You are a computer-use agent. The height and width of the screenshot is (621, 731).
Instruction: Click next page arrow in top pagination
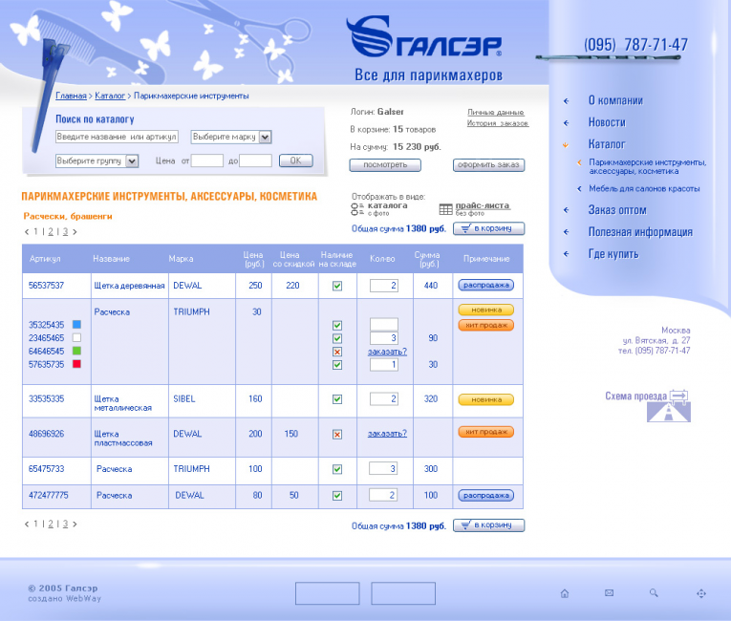75,232
